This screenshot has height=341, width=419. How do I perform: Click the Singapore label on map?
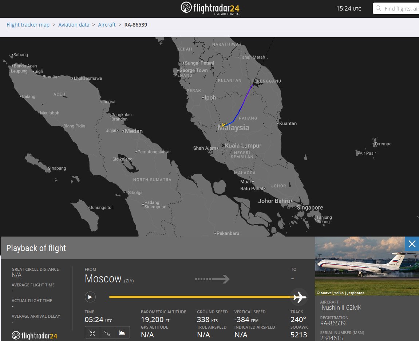[310, 207]
